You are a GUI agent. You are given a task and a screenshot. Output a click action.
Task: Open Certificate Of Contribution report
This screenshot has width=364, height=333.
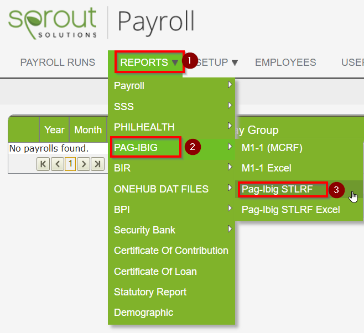pyautogui.click(x=171, y=251)
